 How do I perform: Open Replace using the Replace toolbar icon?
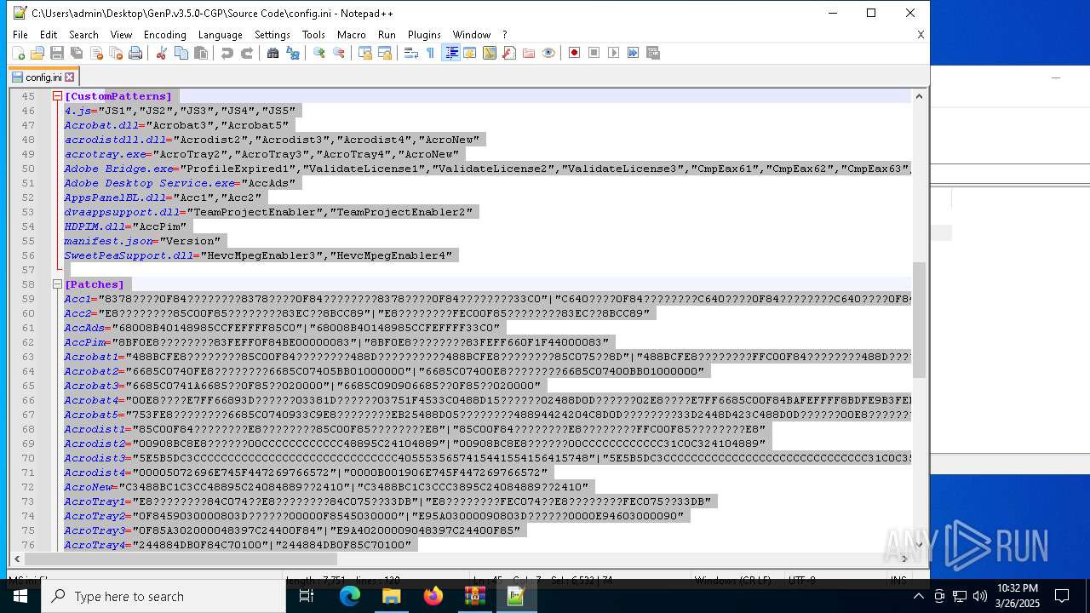pos(292,53)
